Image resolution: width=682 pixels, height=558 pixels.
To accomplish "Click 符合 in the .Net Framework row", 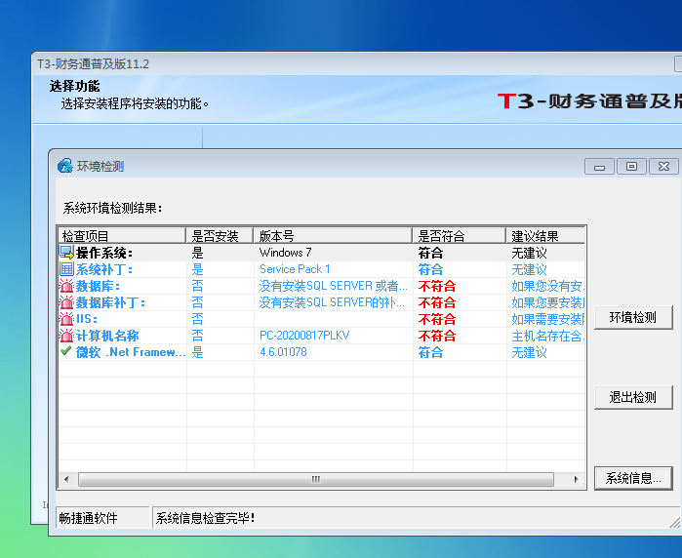I will click(x=430, y=352).
